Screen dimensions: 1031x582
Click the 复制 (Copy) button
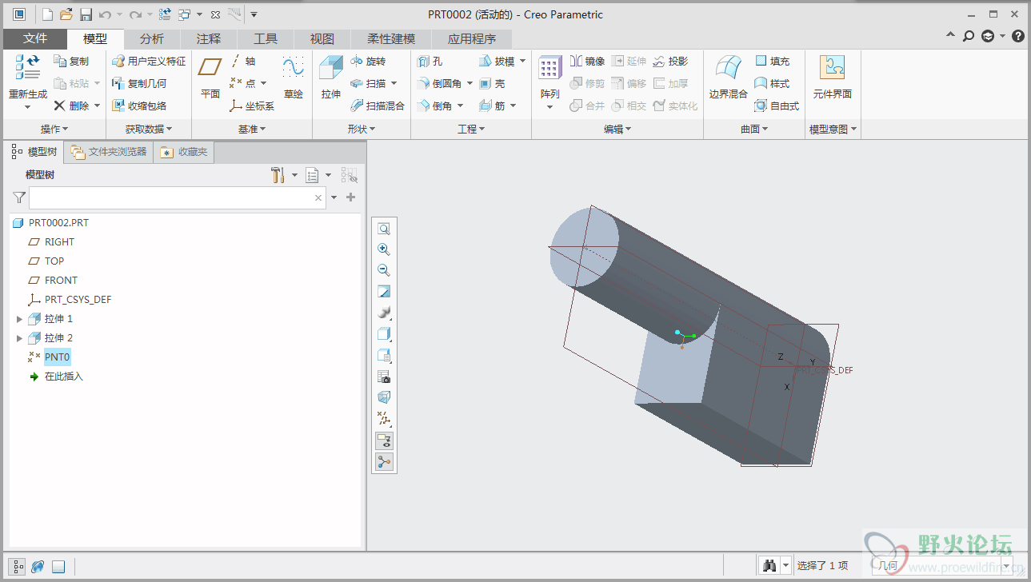71,61
